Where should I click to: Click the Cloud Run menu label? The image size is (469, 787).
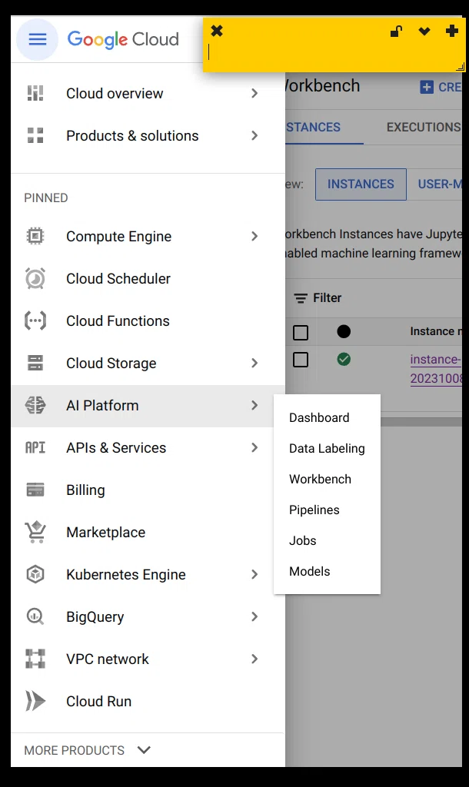(x=99, y=701)
